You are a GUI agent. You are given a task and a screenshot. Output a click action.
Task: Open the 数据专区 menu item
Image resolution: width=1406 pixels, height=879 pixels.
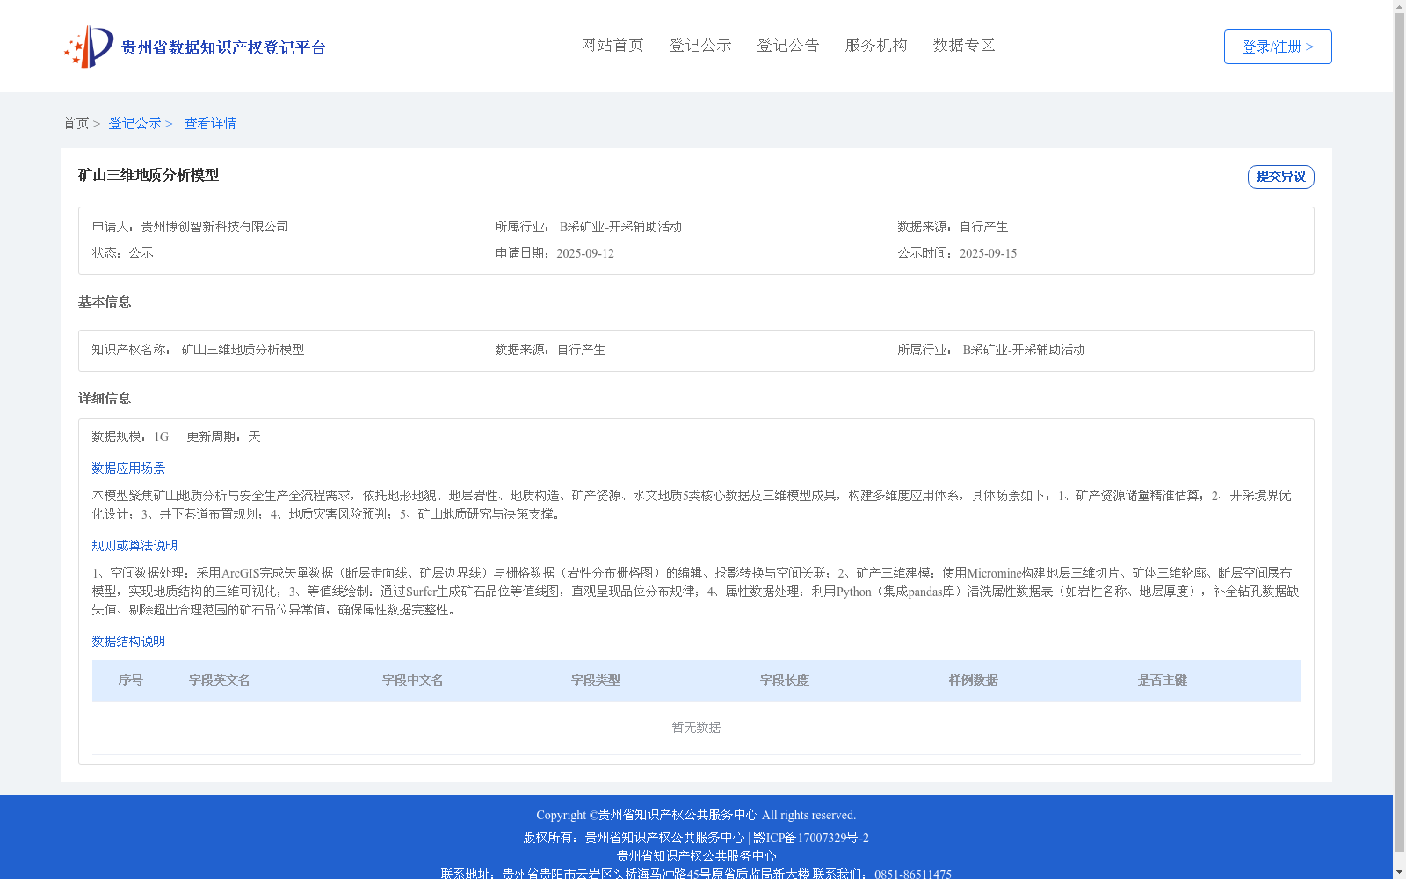pos(964,46)
